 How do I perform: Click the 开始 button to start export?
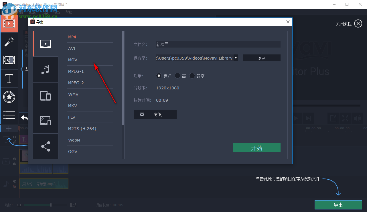[x=256, y=147]
